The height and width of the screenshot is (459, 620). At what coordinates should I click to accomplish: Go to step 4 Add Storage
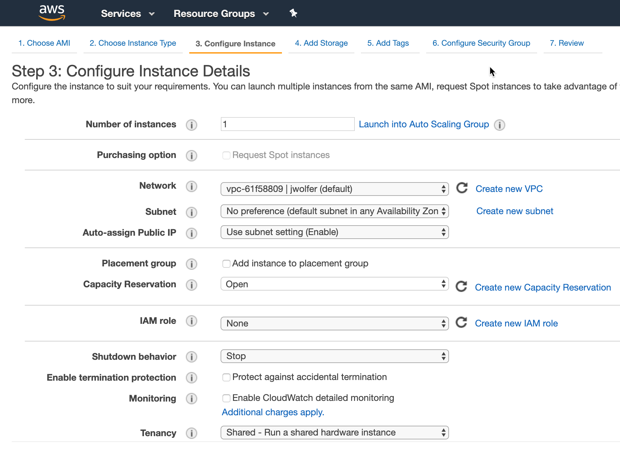(x=321, y=43)
